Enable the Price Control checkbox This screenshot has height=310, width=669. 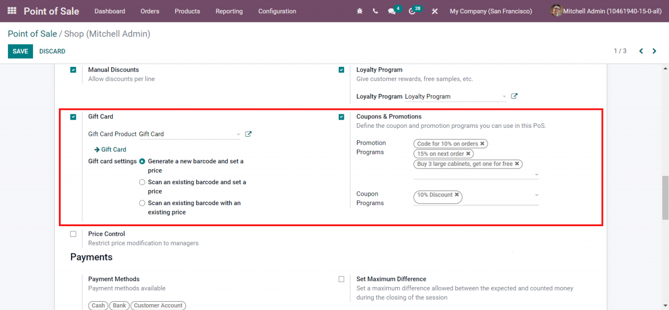point(73,234)
